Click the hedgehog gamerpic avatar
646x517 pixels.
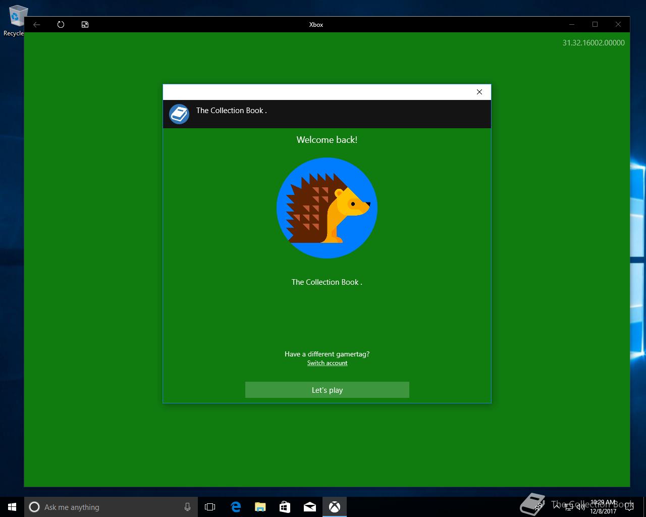(327, 208)
